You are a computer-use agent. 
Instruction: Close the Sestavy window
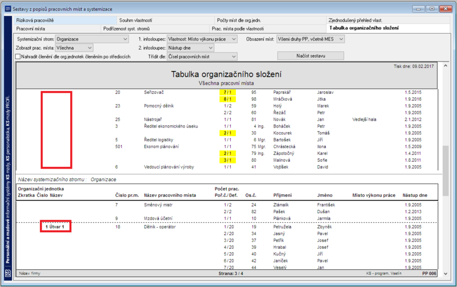click(446, 9)
